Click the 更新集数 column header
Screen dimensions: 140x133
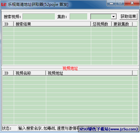[x=122, y=24]
